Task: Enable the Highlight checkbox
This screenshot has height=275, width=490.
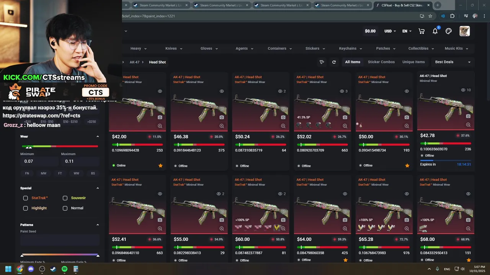Action: click(x=26, y=208)
